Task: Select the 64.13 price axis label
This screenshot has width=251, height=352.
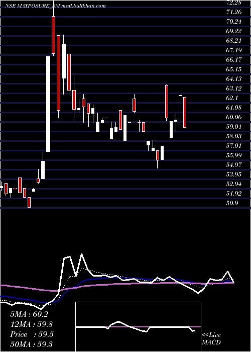Action: [x=234, y=79]
